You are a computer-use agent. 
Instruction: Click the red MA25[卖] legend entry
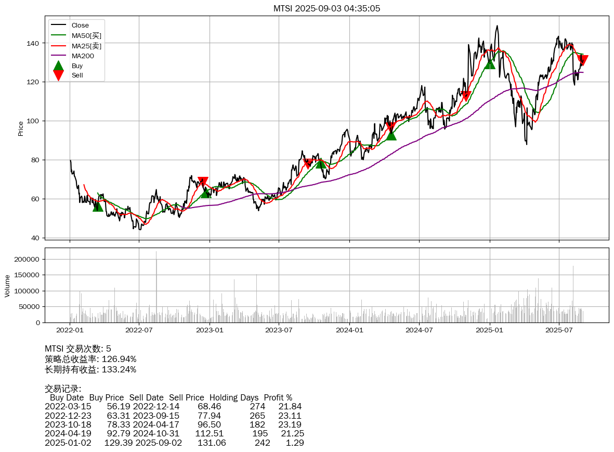tap(86, 46)
